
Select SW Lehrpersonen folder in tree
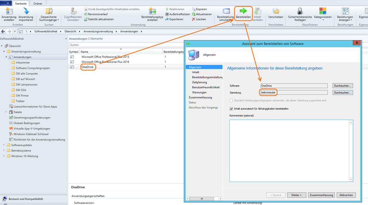pos(27,84)
